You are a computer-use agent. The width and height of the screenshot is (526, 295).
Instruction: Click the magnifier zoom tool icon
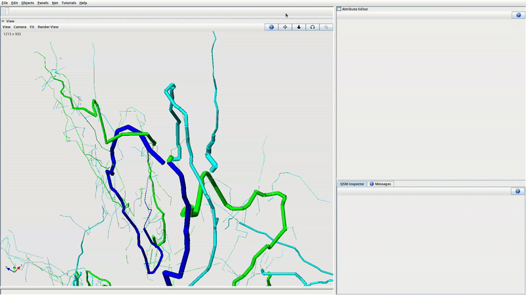click(325, 27)
